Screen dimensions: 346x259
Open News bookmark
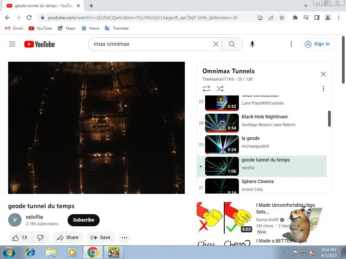coord(90,28)
